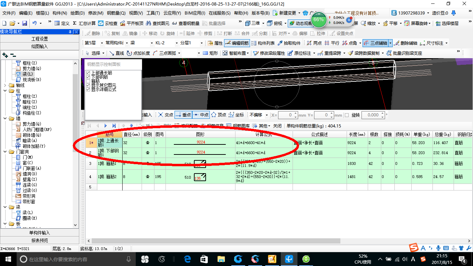
Task: Toggle 交点 intersection snap
Action: (x=166, y=115)
